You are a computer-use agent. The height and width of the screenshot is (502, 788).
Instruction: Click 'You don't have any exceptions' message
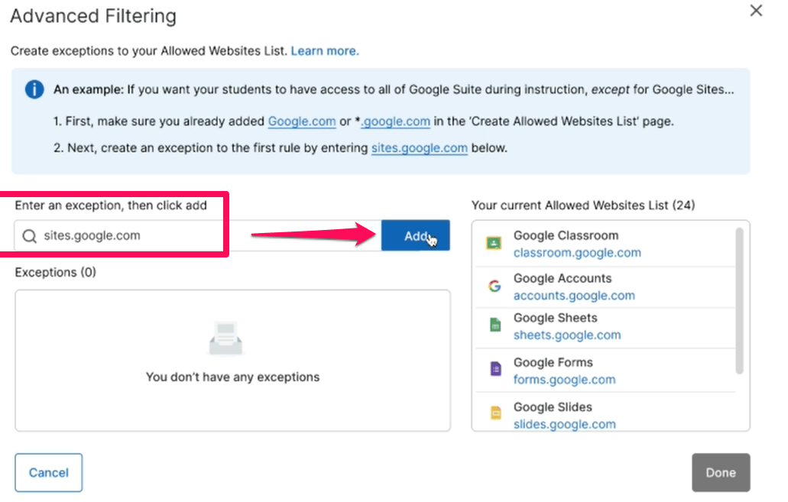pyautogui.click(x=232, y=377)
